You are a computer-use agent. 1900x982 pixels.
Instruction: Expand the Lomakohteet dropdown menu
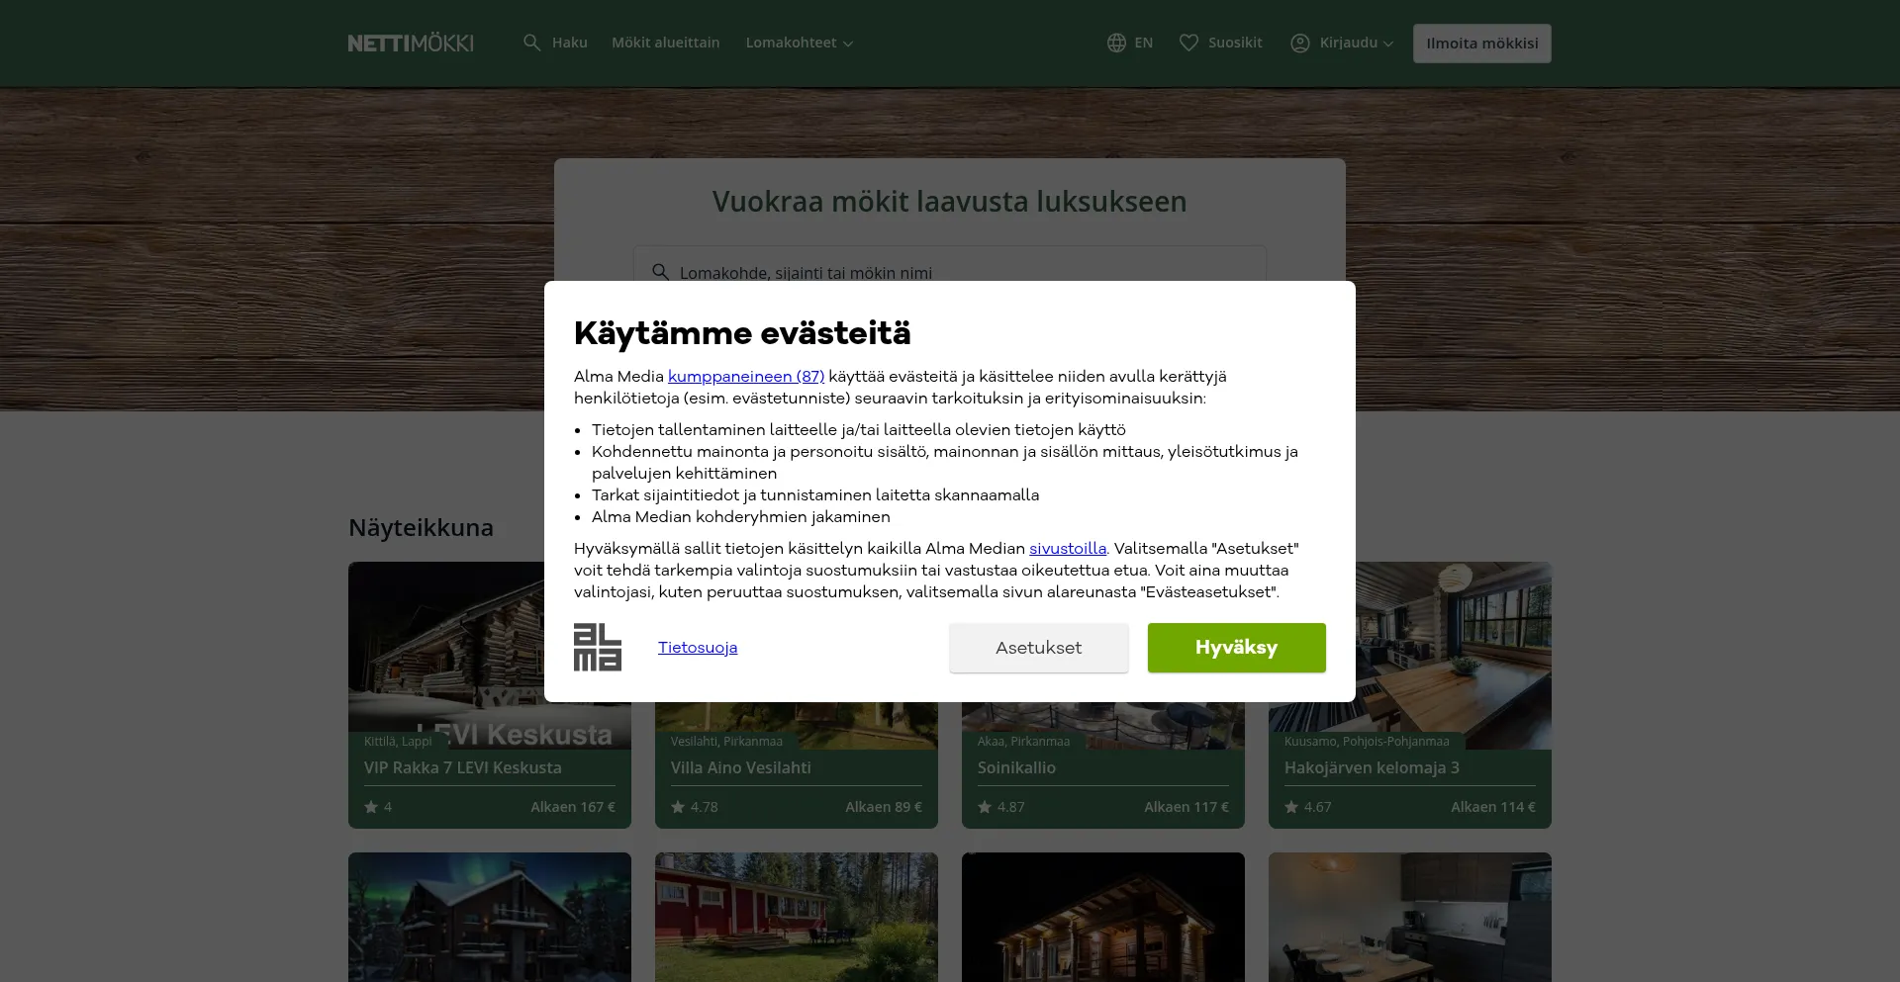pyautogui.click(x=799, y=43)
